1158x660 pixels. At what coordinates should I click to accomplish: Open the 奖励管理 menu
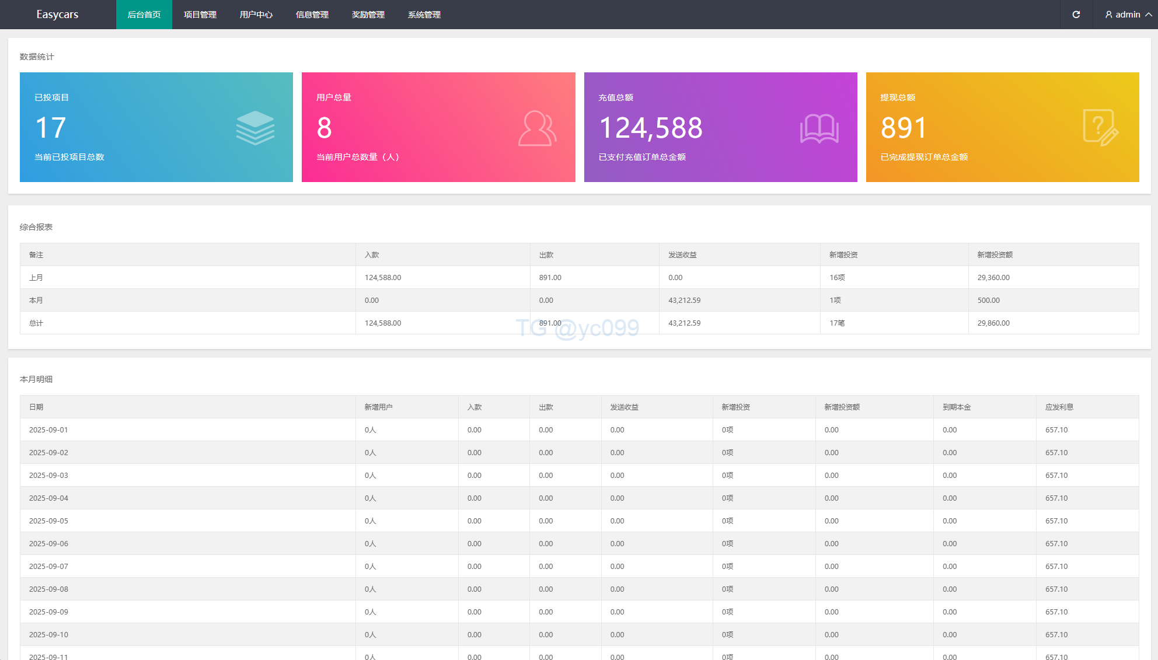point(368,15)
